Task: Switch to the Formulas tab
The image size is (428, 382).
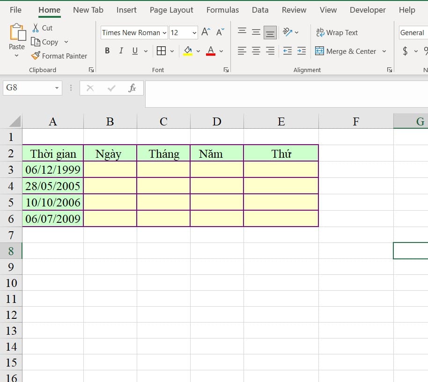Action: tap(222, 10)
